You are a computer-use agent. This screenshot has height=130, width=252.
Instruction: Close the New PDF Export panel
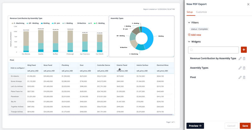pos(248,4)
